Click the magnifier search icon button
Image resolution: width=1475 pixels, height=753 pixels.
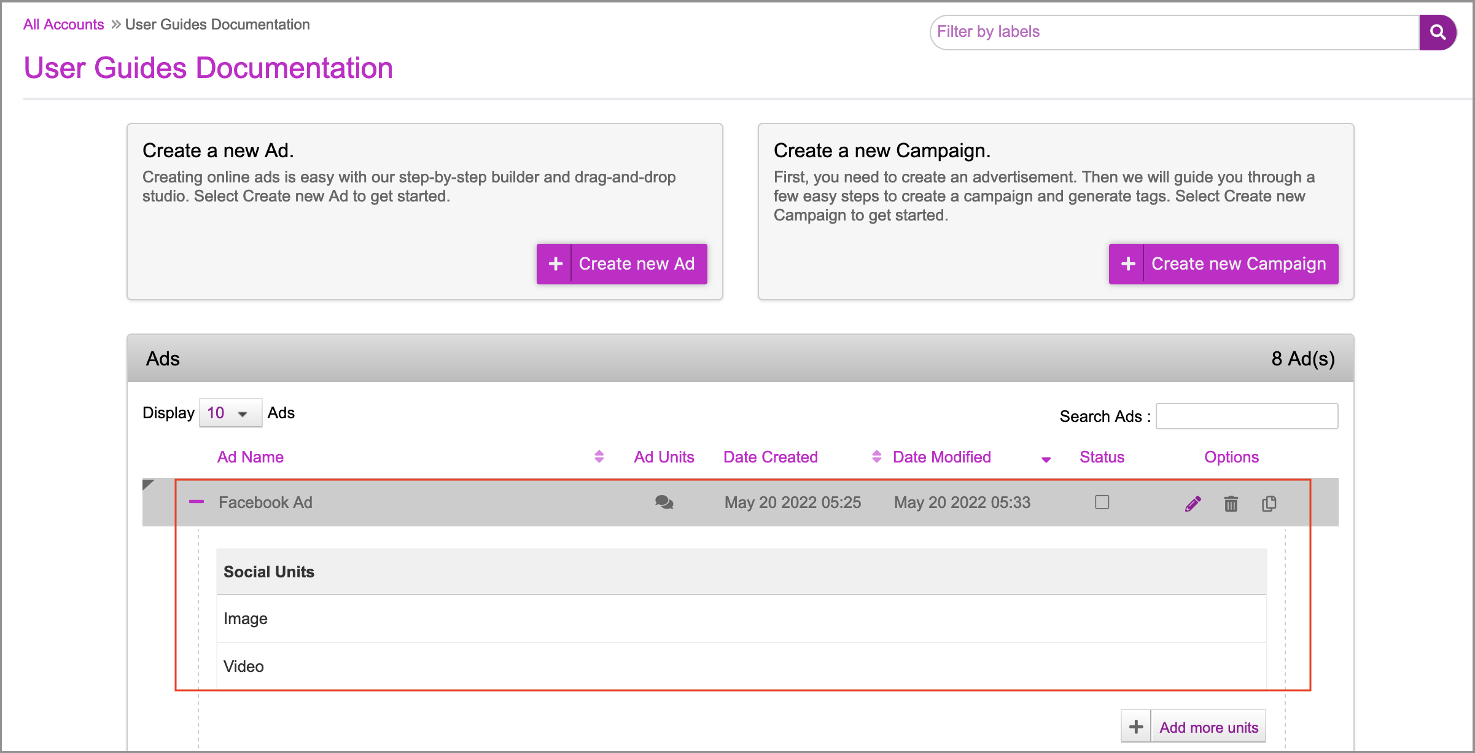point(1437,32)
